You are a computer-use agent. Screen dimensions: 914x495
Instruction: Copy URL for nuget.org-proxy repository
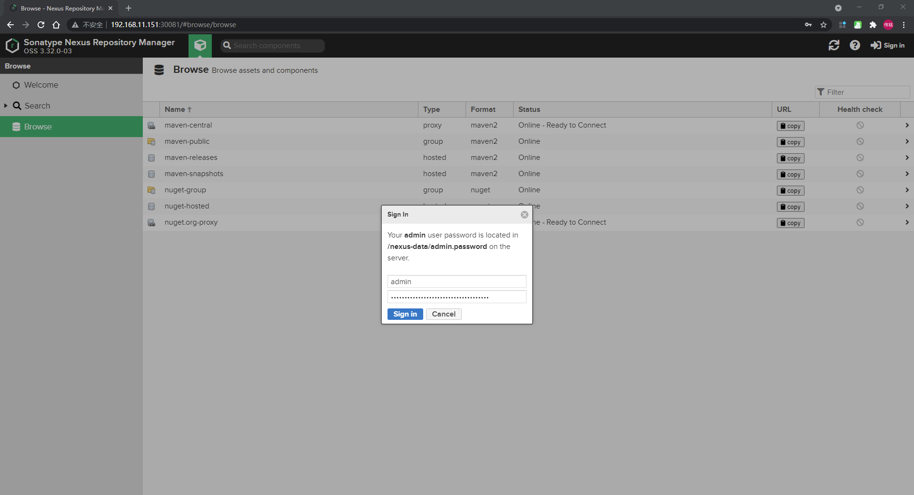[790, 223]
